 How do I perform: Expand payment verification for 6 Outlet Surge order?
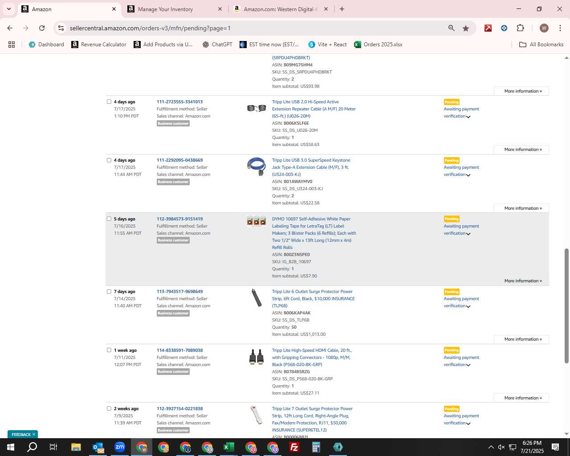pyautogui.click(x=468, y=306)
